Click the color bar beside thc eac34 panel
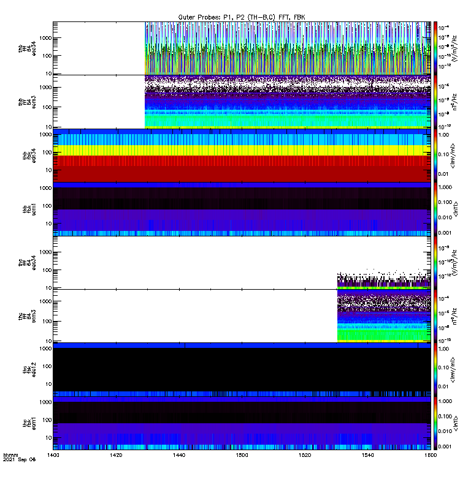Screen dimensions: 460x490 (x=435, y=263)
